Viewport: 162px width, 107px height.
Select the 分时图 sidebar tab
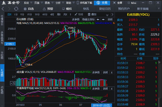click(x=2, y=55)
